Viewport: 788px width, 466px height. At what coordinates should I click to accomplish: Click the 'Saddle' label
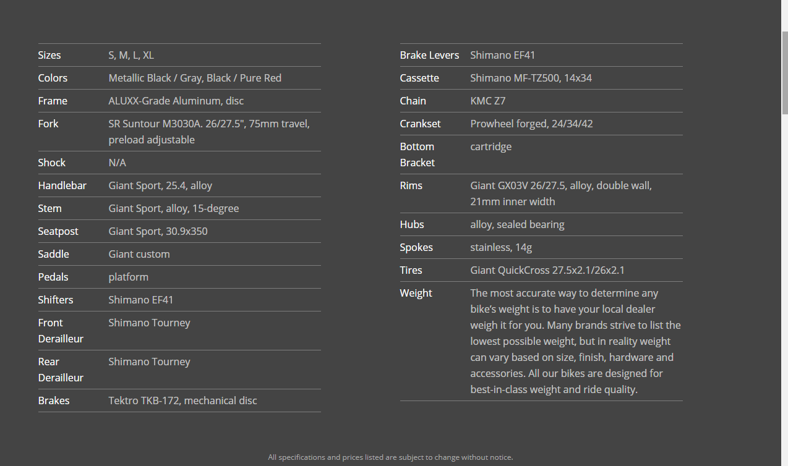click(54, 254)
